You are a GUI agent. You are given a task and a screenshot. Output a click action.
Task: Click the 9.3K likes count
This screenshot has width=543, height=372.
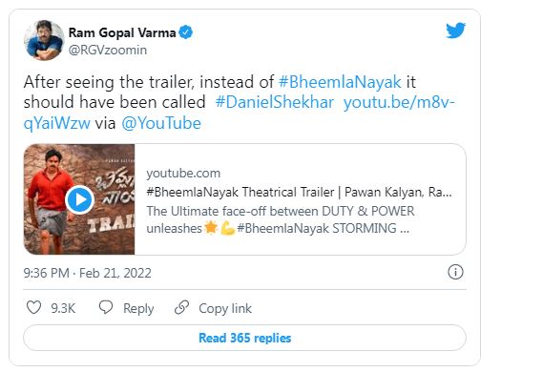click(63, 308)
